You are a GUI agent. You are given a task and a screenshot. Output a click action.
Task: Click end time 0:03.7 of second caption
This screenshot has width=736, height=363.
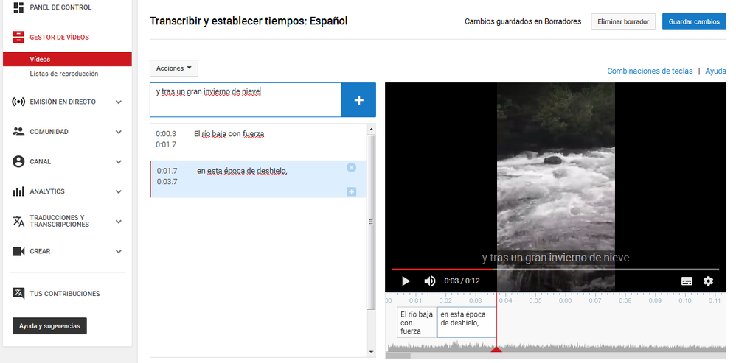(167, 182)
